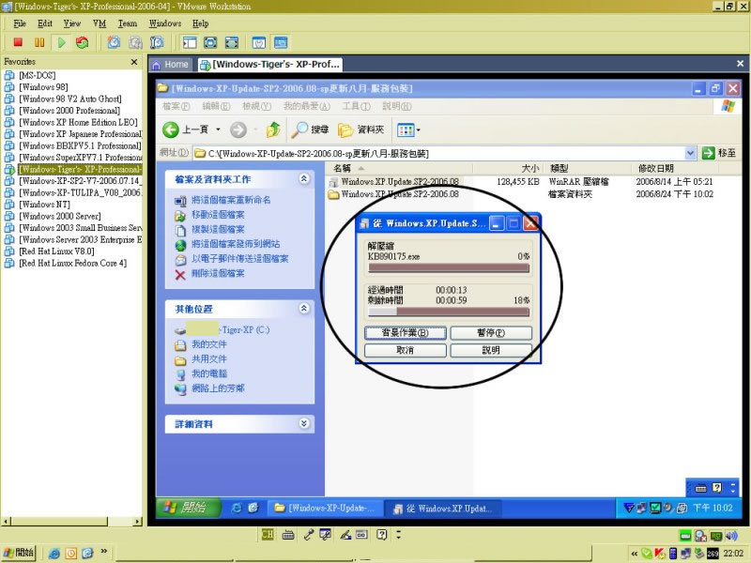The image size is (751, 563).
Task: Click Internet Explorer icon in guest quick launch
Action: coord(237,508)
